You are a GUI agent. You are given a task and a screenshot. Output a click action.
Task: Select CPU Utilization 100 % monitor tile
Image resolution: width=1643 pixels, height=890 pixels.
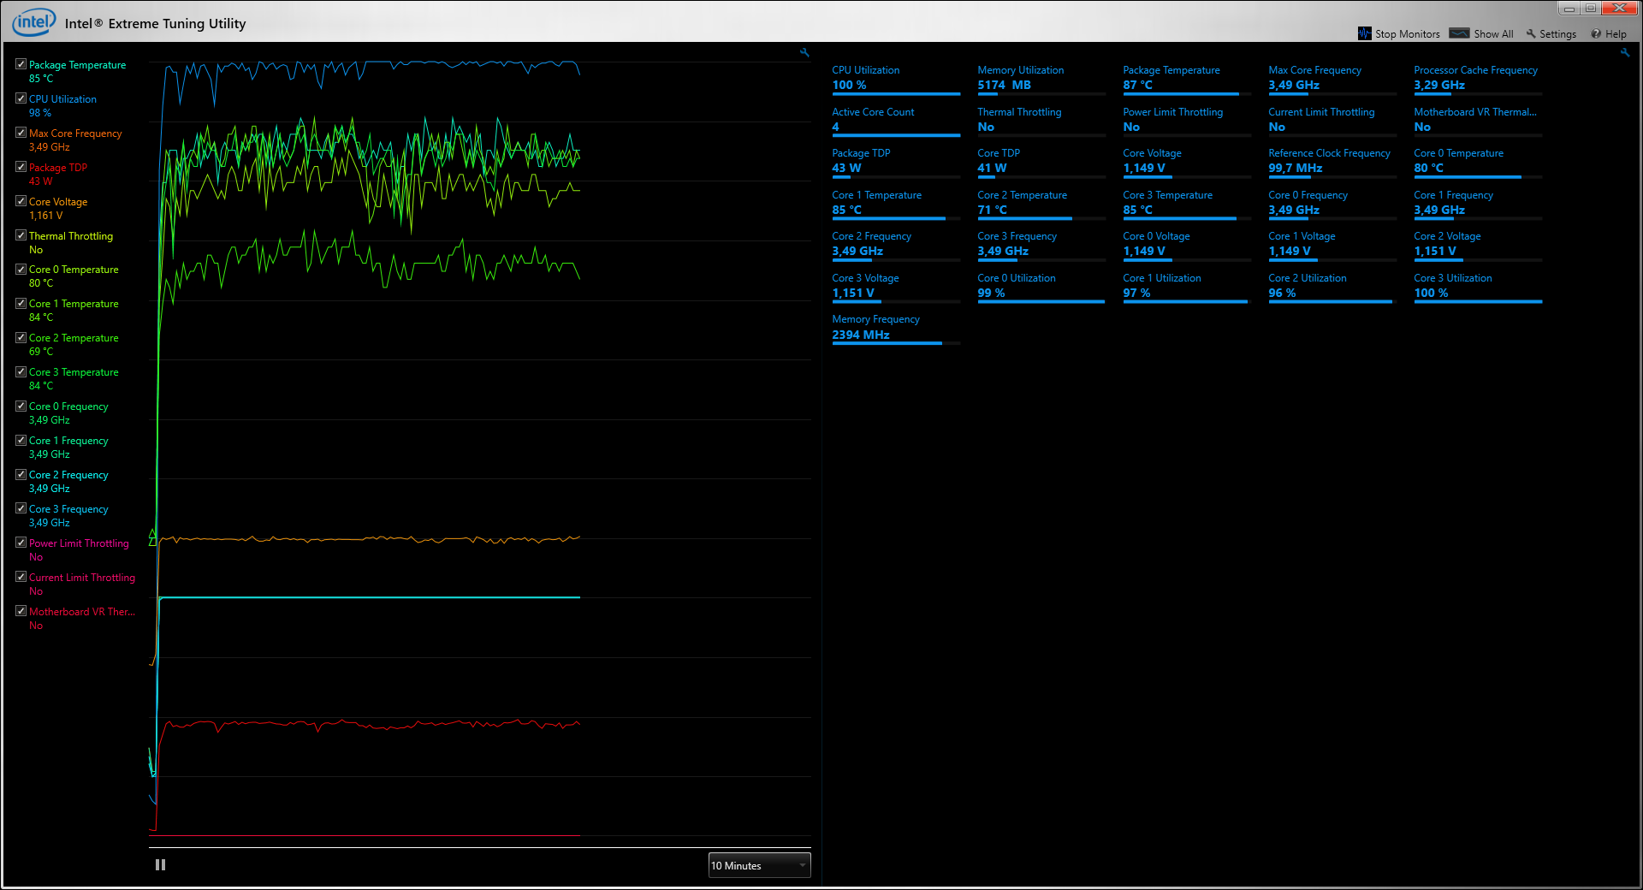pos(896,79)
